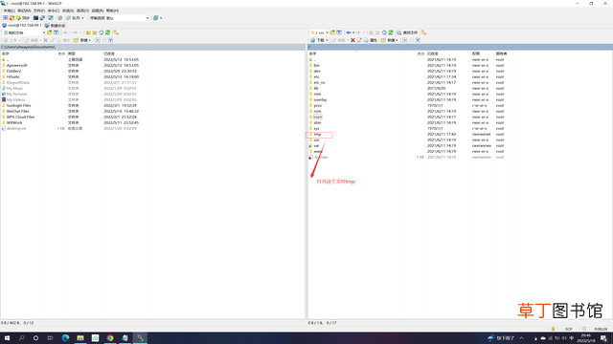Open PuTTY icon in main toolbar
The height and width of the screenshot is (344, 613).
tap(42, 18)
